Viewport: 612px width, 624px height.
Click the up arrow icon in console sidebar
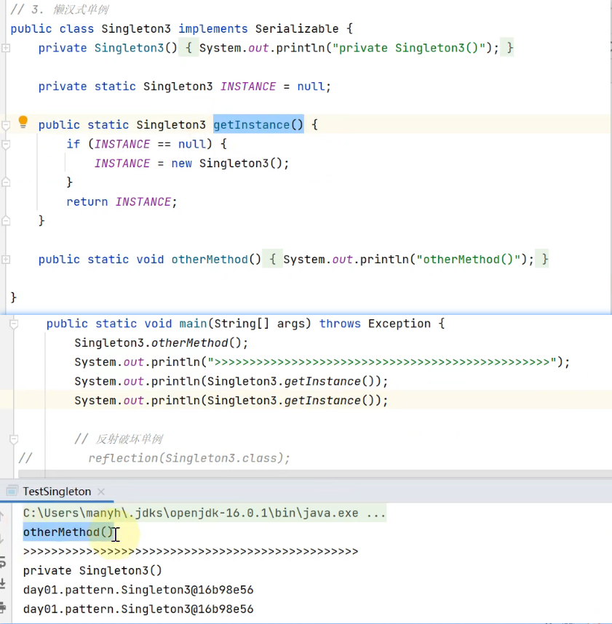[x=4, y=515]
